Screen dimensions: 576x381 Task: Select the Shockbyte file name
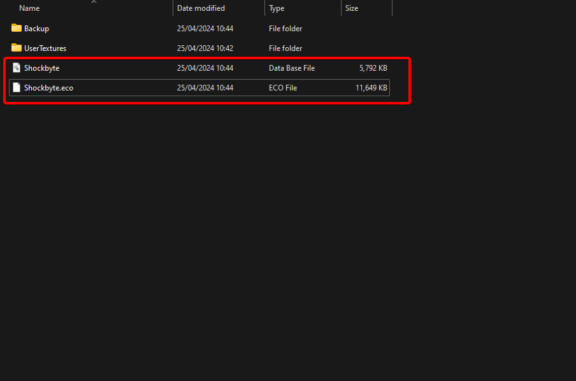coord(41,68)
